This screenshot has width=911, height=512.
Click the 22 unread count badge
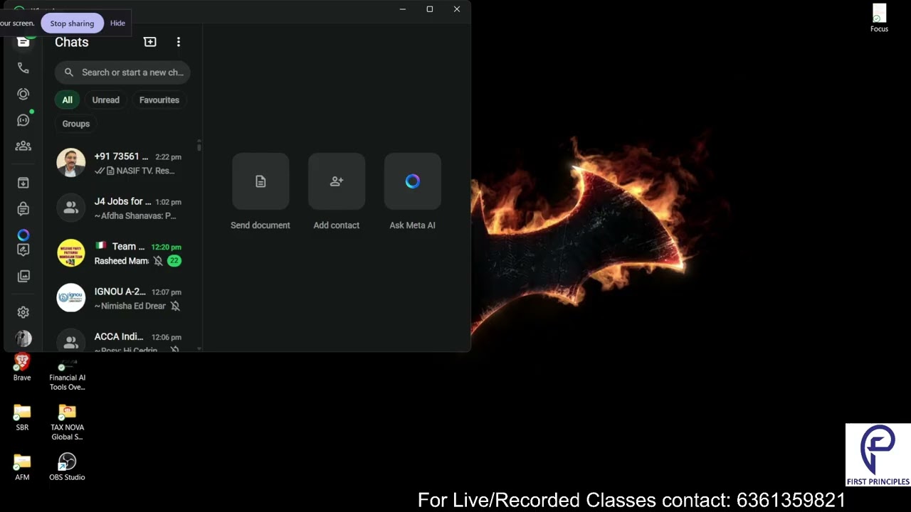(x=174, y=261)
